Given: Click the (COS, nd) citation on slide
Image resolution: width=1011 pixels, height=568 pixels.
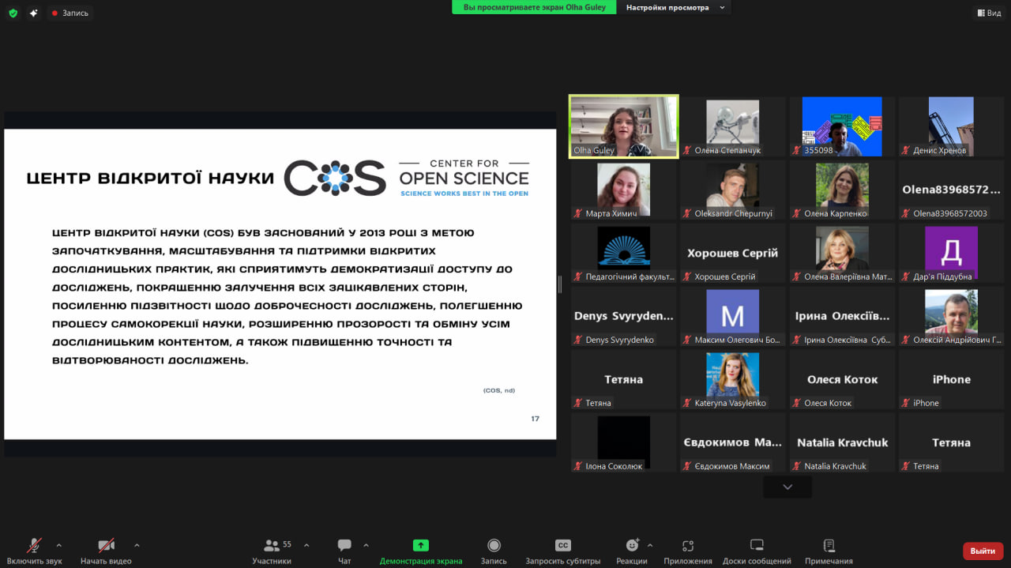Looking at the screenshot, I should (x=499, y=391).
